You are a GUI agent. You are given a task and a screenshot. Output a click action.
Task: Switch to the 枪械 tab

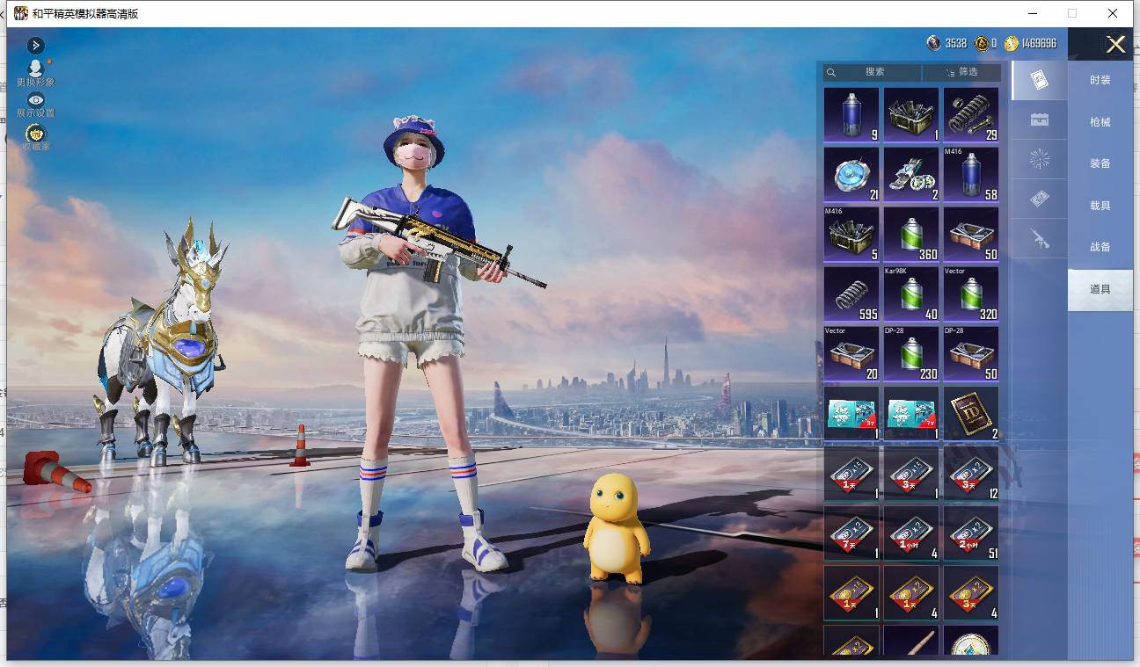pyautogui.click(x=1100, y=122)
